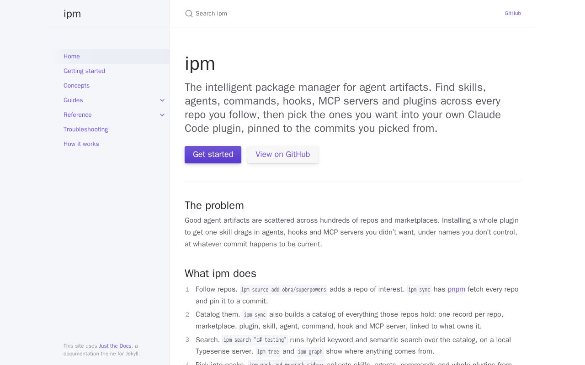
Task: Open the GitHub link in header
Action: 513,14
